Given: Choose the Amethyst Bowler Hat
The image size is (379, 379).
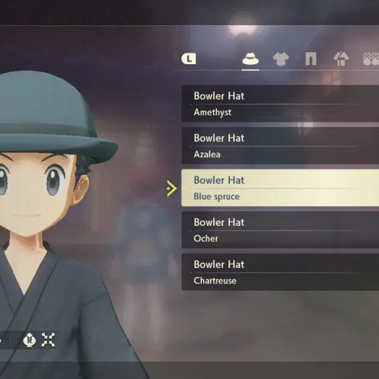Looking at the screenshot, I should click(280, 103).
